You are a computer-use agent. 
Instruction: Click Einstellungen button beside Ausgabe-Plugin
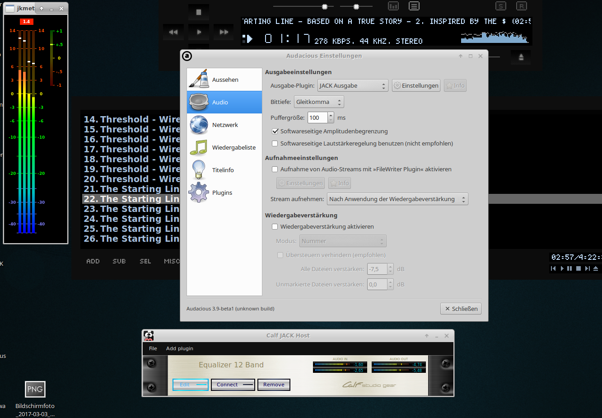coord(416,85)
